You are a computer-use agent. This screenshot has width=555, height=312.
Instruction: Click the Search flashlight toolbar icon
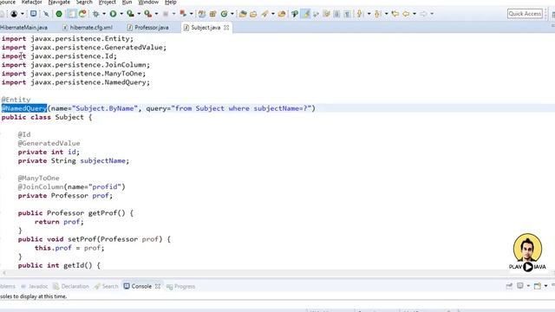[264, 14]
